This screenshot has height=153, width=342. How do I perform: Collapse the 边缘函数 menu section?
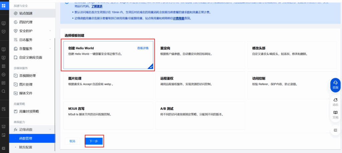(x=50, y=129)
